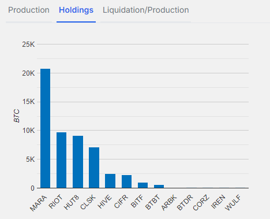Click the 25K y-axis label
Image resolution: width=270 pixels, height=219 pixels.
click(x=28, y=44)
